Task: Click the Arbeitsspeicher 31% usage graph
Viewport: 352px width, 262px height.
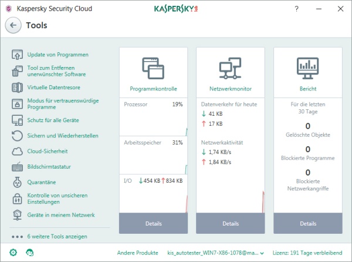Action: (x=153, y=155)
